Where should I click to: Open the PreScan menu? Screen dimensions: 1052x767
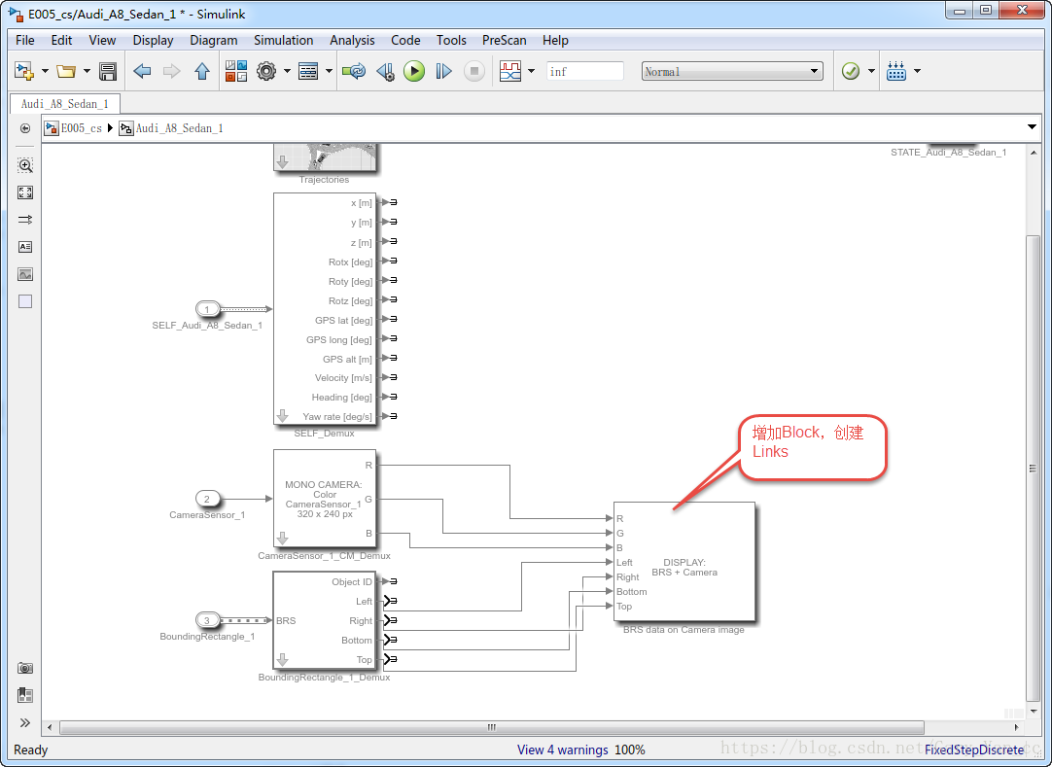point(504,40)
